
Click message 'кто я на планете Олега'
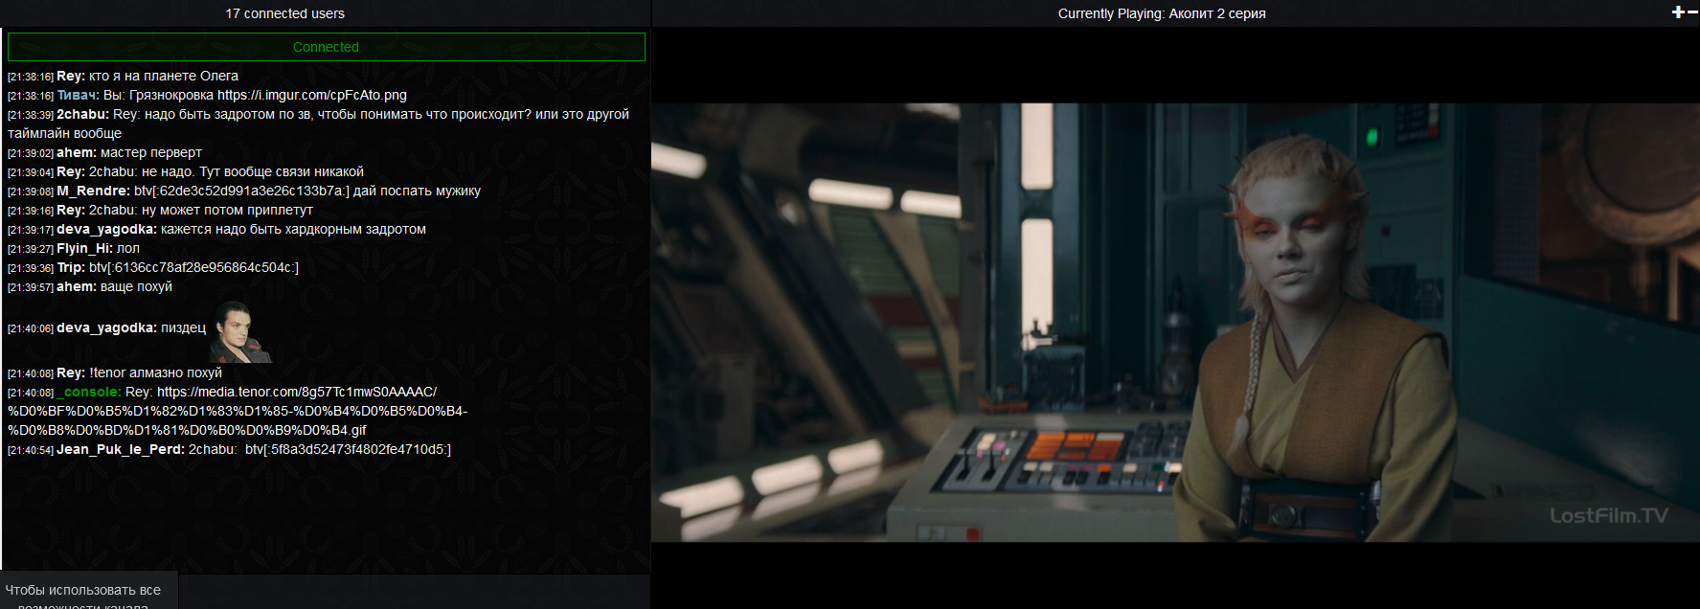[164, 76]
